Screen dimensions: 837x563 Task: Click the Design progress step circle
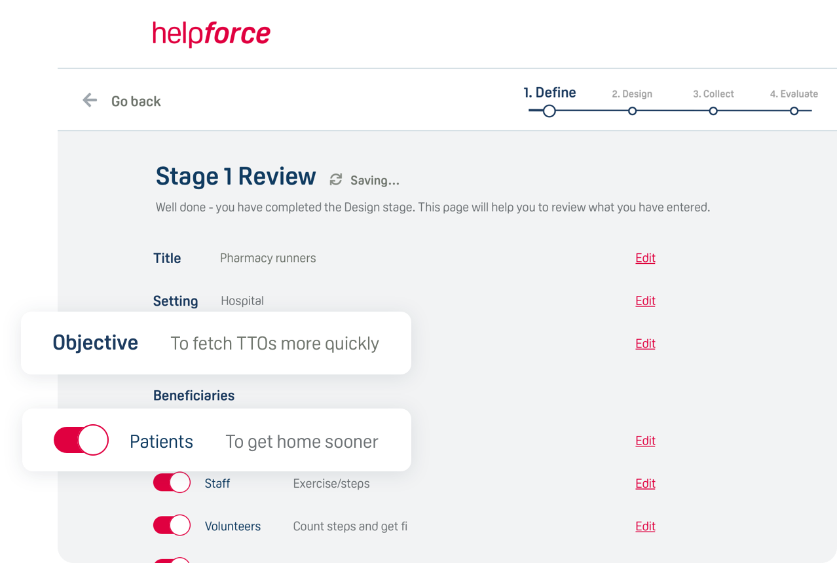[632, 111]
